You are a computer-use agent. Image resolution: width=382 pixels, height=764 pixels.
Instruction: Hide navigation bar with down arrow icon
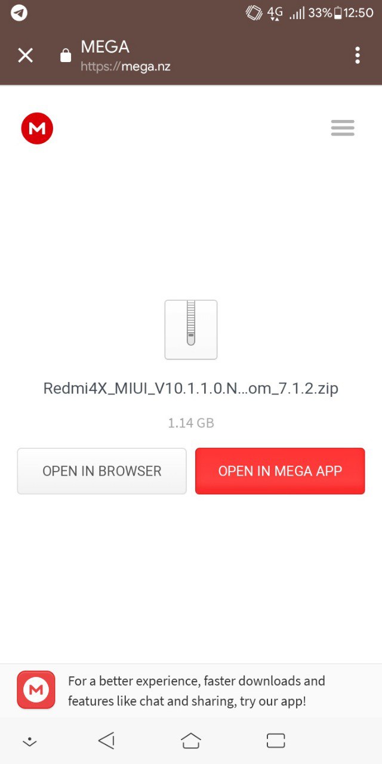click(x=29, y=741)
